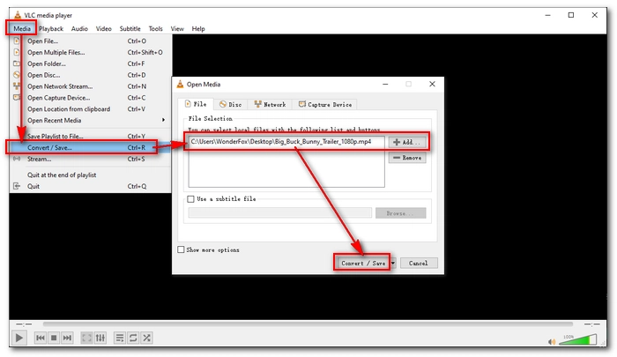Image resolution: width=617 pixels, height=357 pixels.
Task: Click the Quit exit icon in menu
Action: point(17,186)
